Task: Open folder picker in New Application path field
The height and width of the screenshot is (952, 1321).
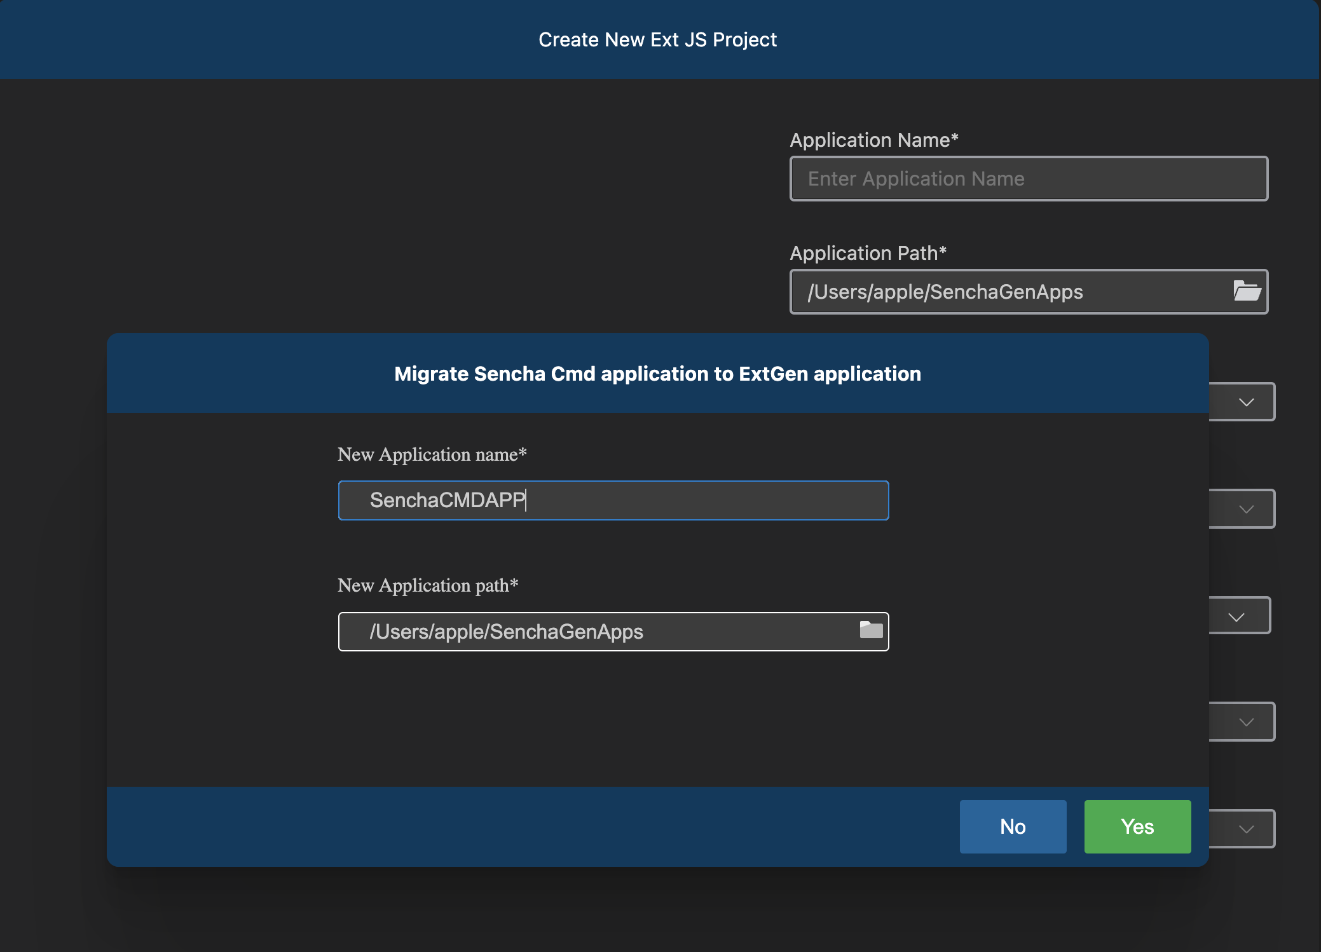Action: tap(871, 630)
